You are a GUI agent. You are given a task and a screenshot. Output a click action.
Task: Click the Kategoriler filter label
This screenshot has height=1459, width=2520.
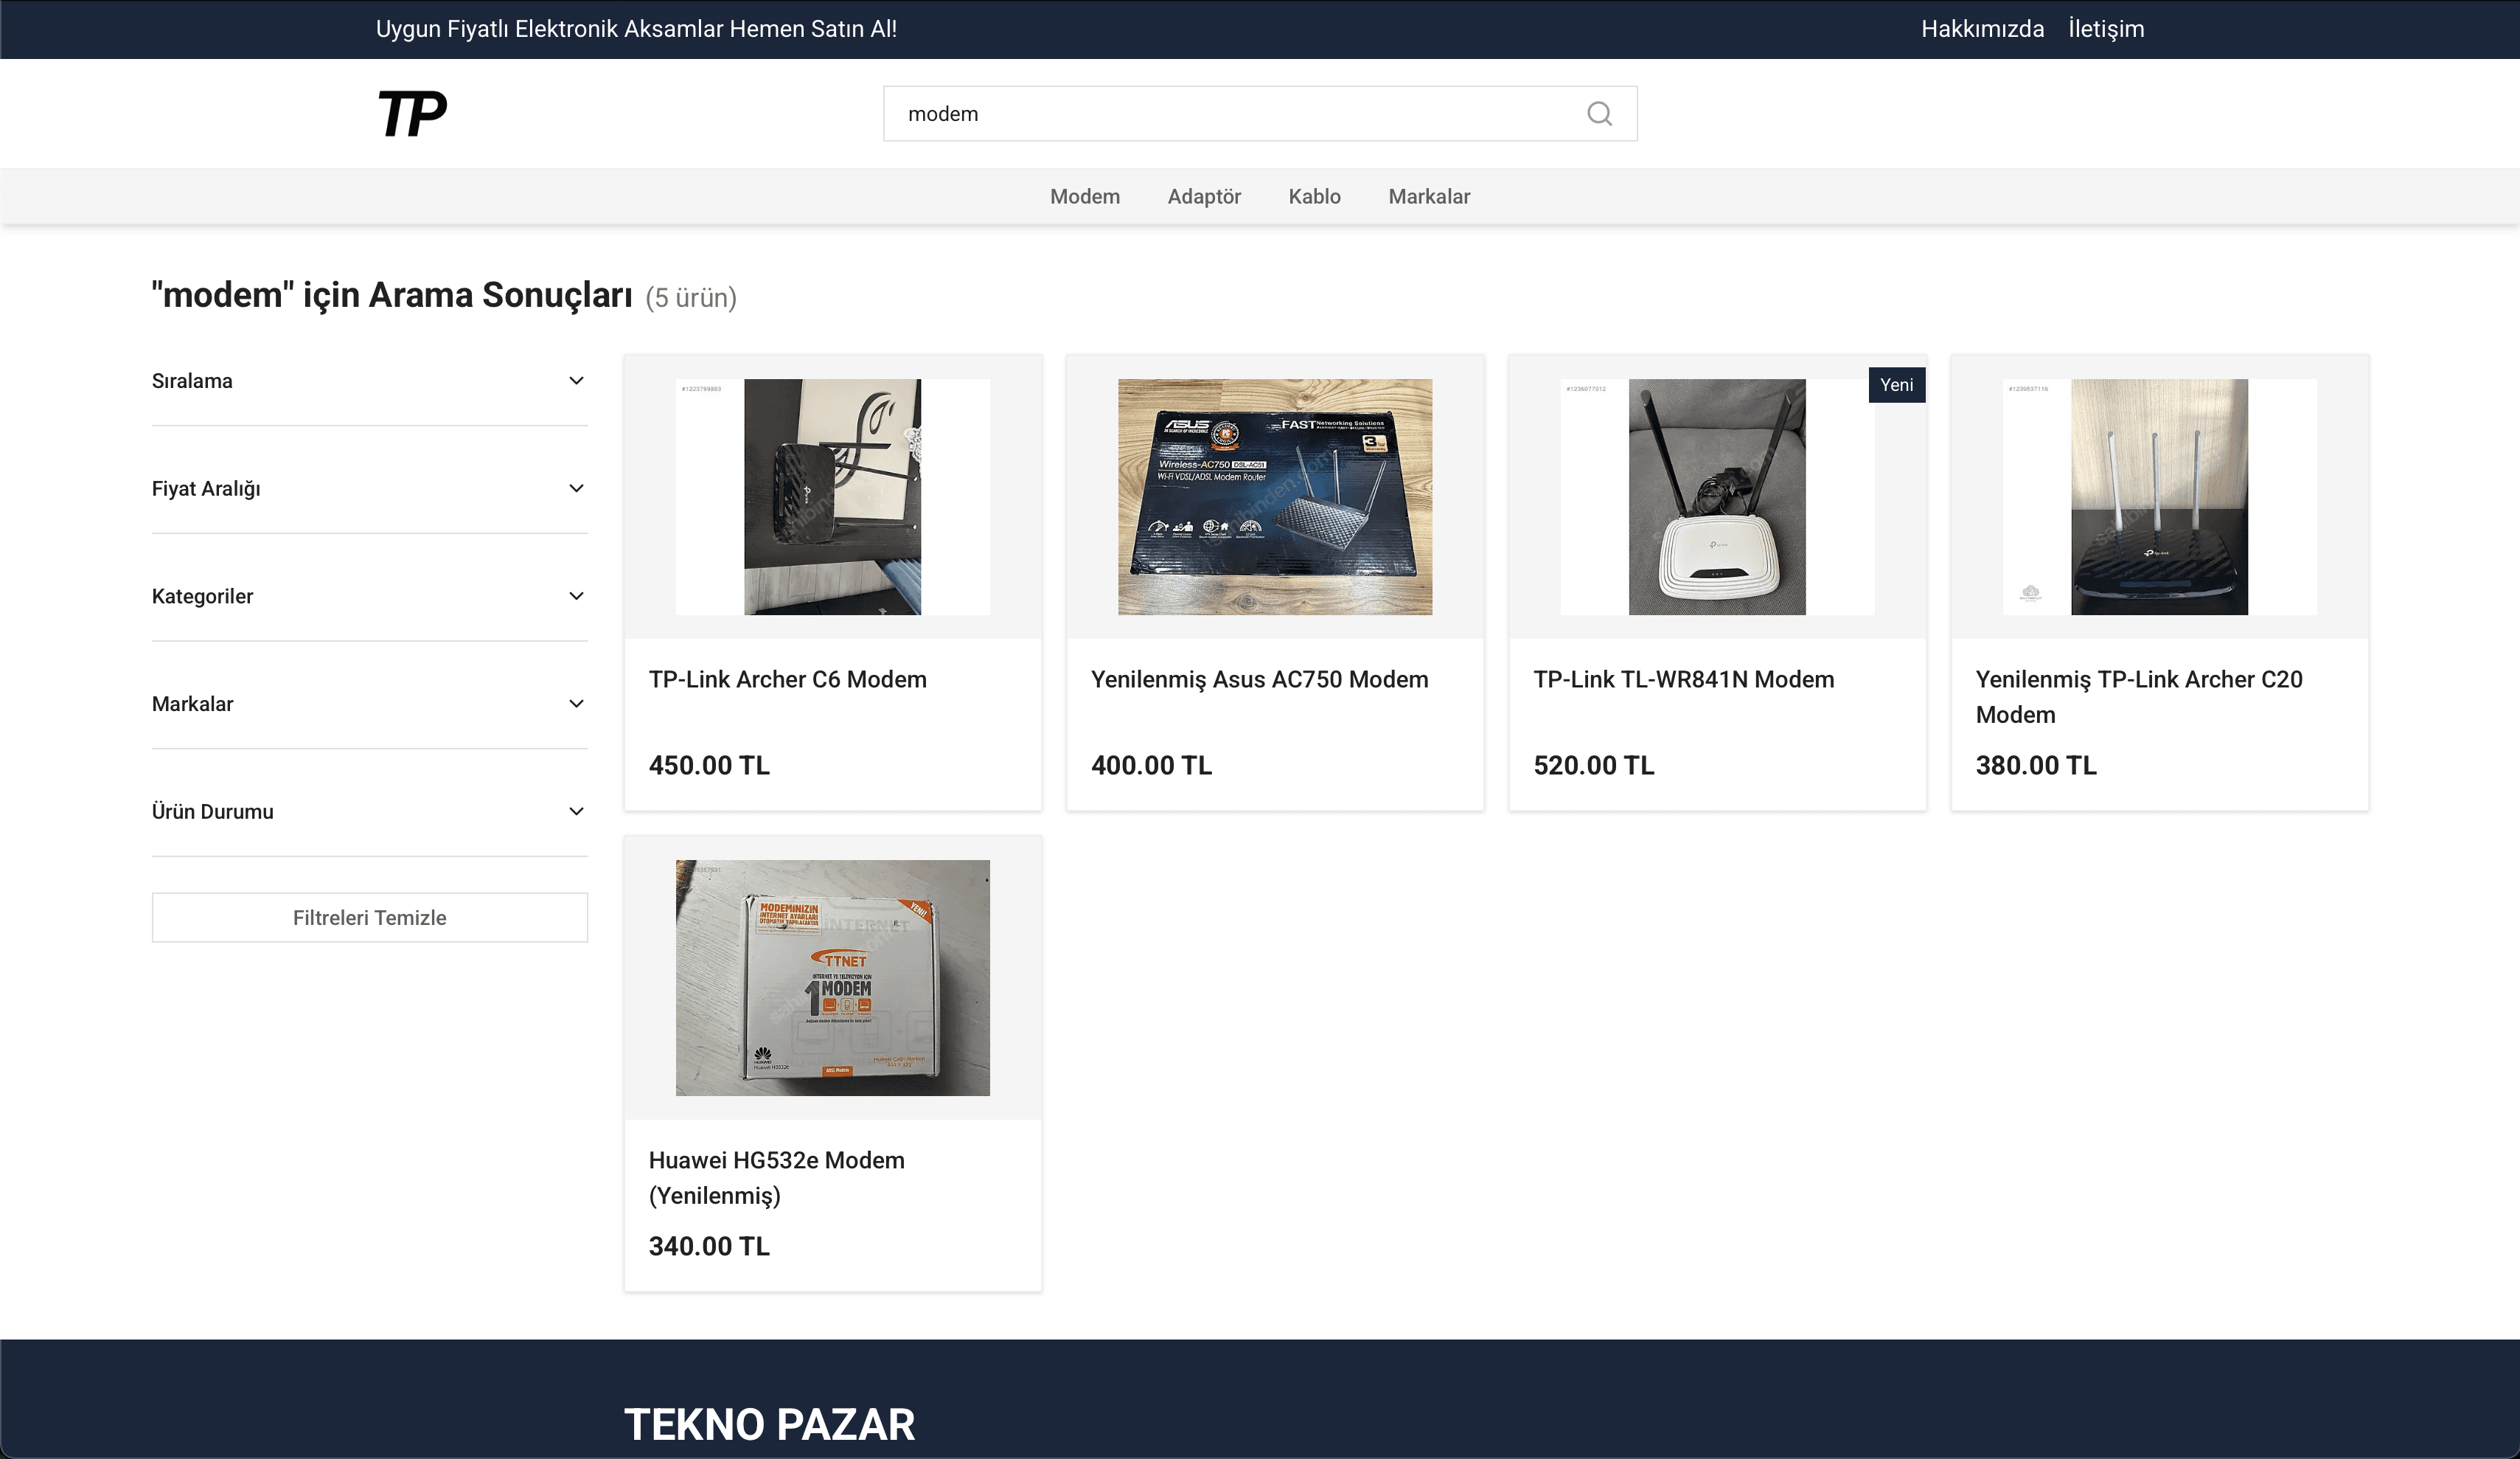pos(202,597)
